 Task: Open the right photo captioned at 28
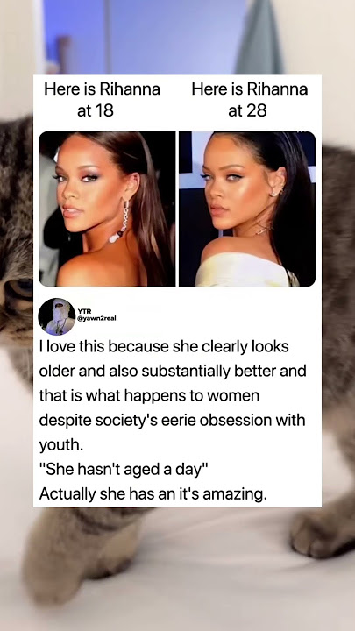point(247,209)
